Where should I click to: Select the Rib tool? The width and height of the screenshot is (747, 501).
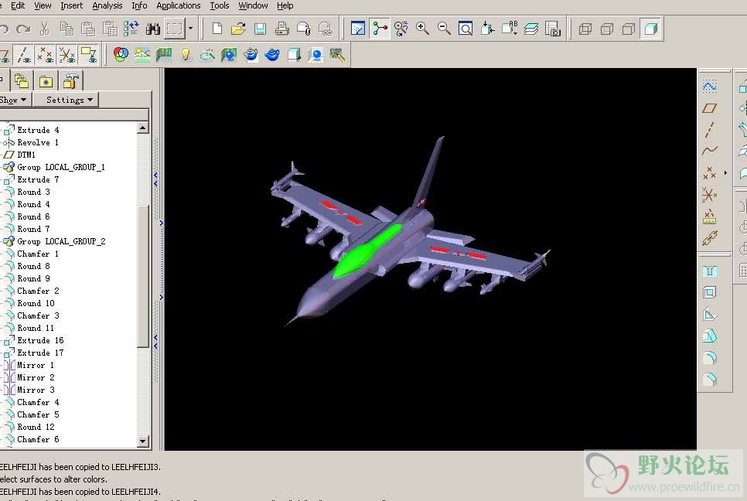pyautogui.click(x=709, y=315)
